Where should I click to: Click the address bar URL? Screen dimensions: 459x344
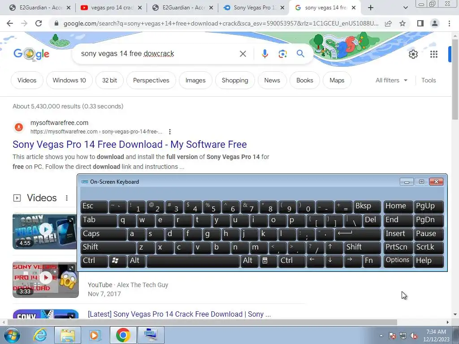coord(221,23)
